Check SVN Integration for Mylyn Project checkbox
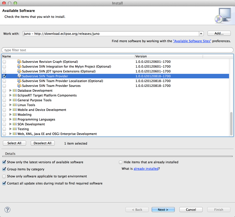Screen dimensions: 235x217 tap(4, 66)
